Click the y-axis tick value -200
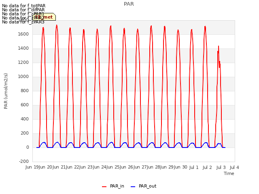 coord(24,162)
